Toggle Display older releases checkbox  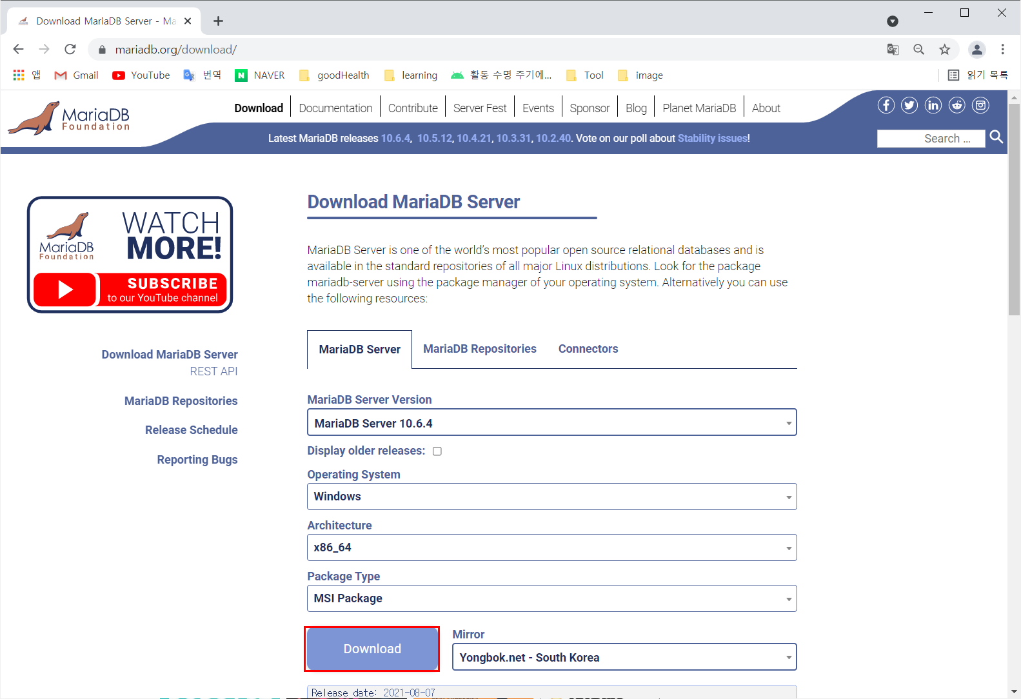[437, 451]
